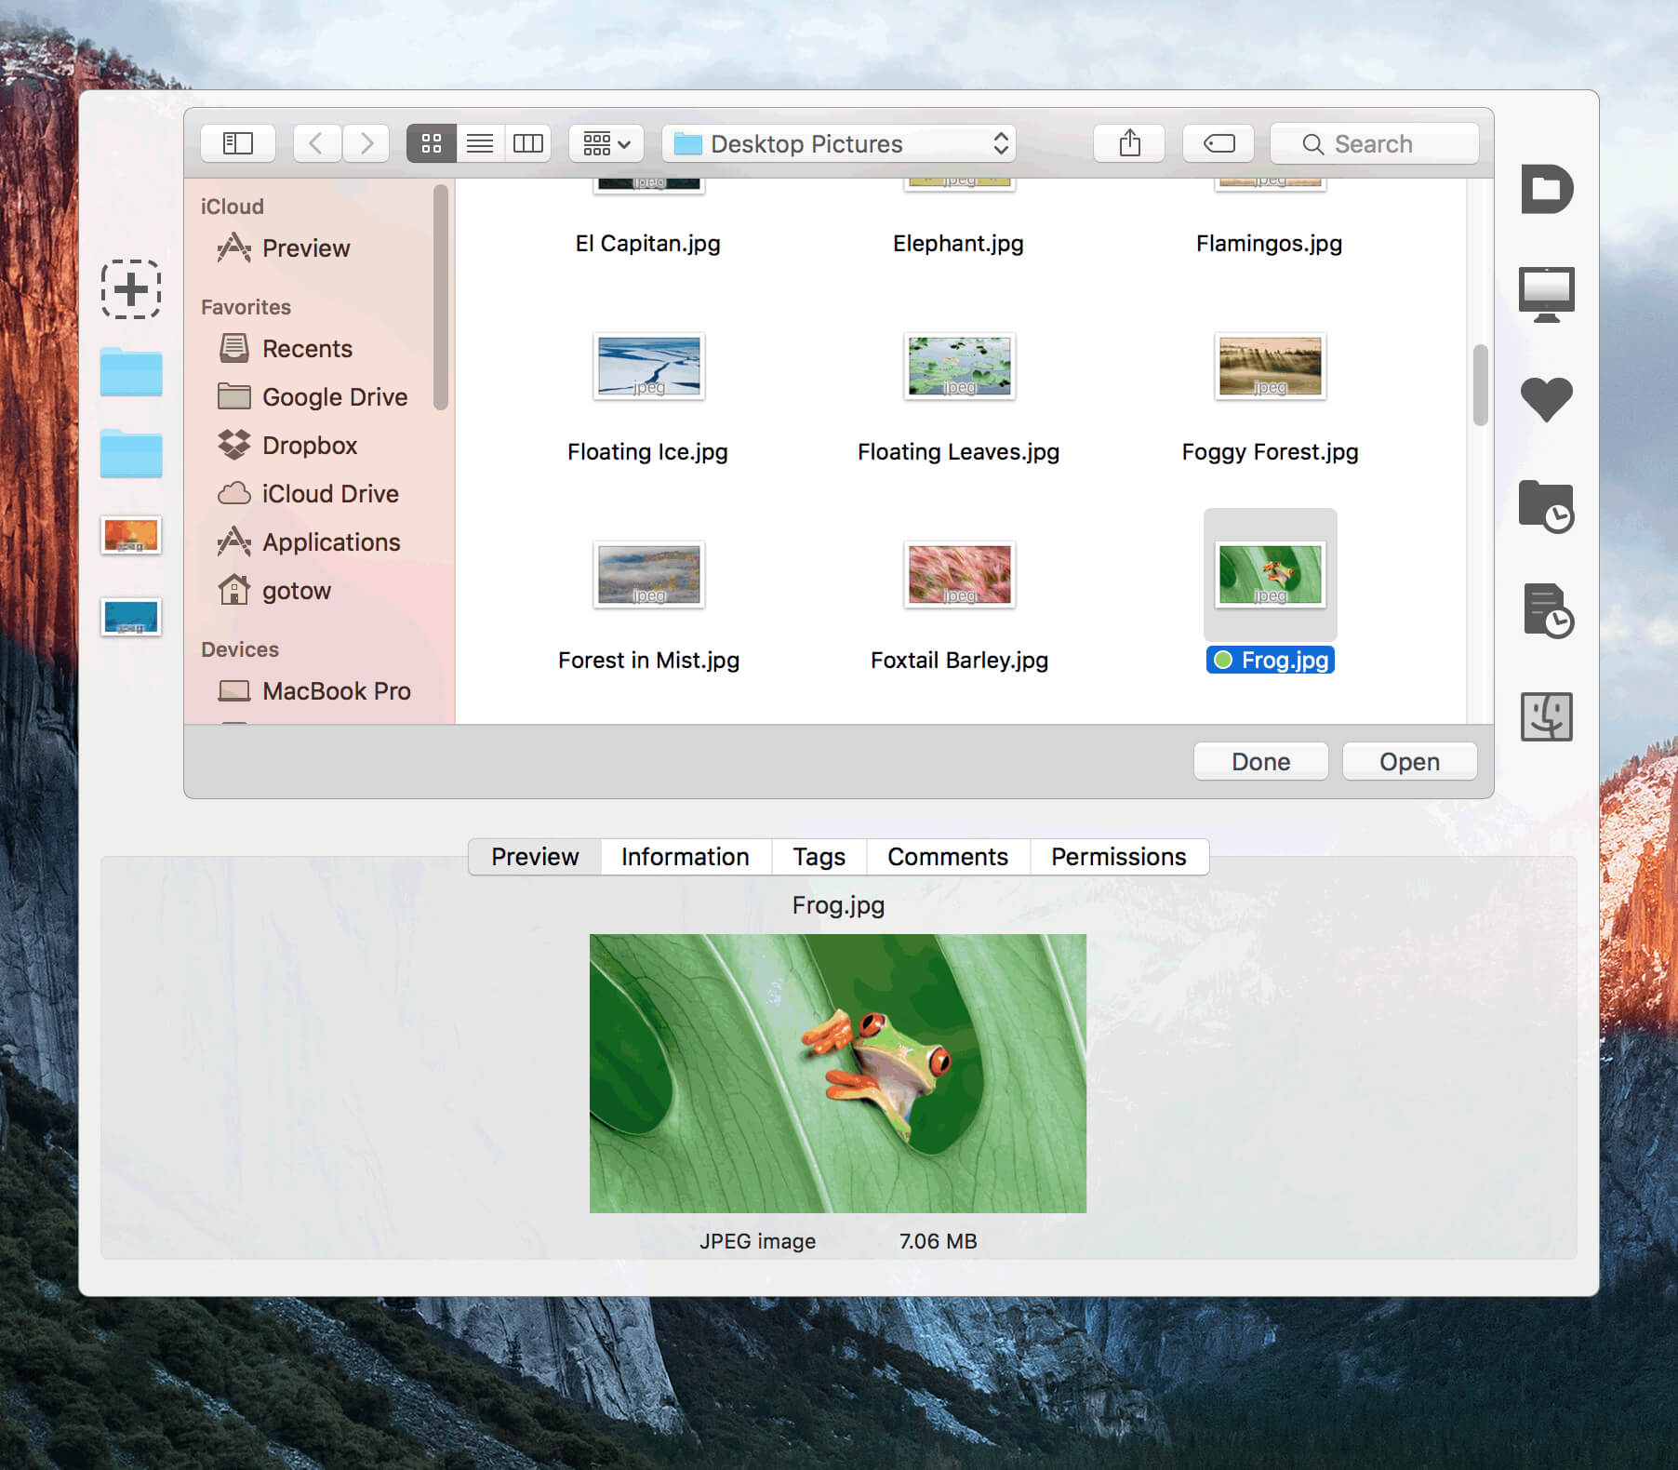Select the Floating Leaves.jpg thumbnail
1678x1470 pixels.
click(960, 367)
